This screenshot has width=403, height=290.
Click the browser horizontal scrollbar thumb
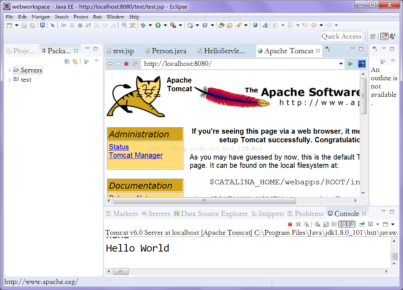(204, 201)
